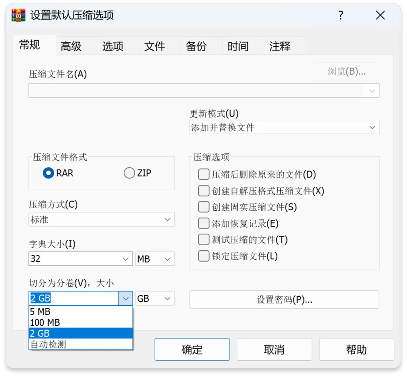Image resolution: width=407 pixels, height=377 pixels.
Task: Select 自动检测 in the volume list
Action: (48, 344)
